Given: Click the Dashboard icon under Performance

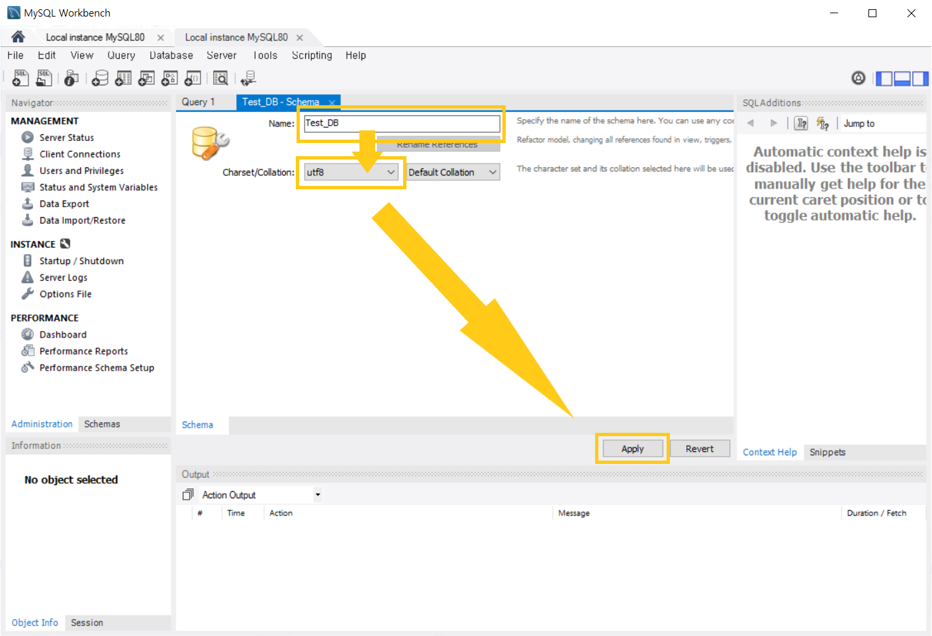Looking at the screenshot, I should pos(27,334).
